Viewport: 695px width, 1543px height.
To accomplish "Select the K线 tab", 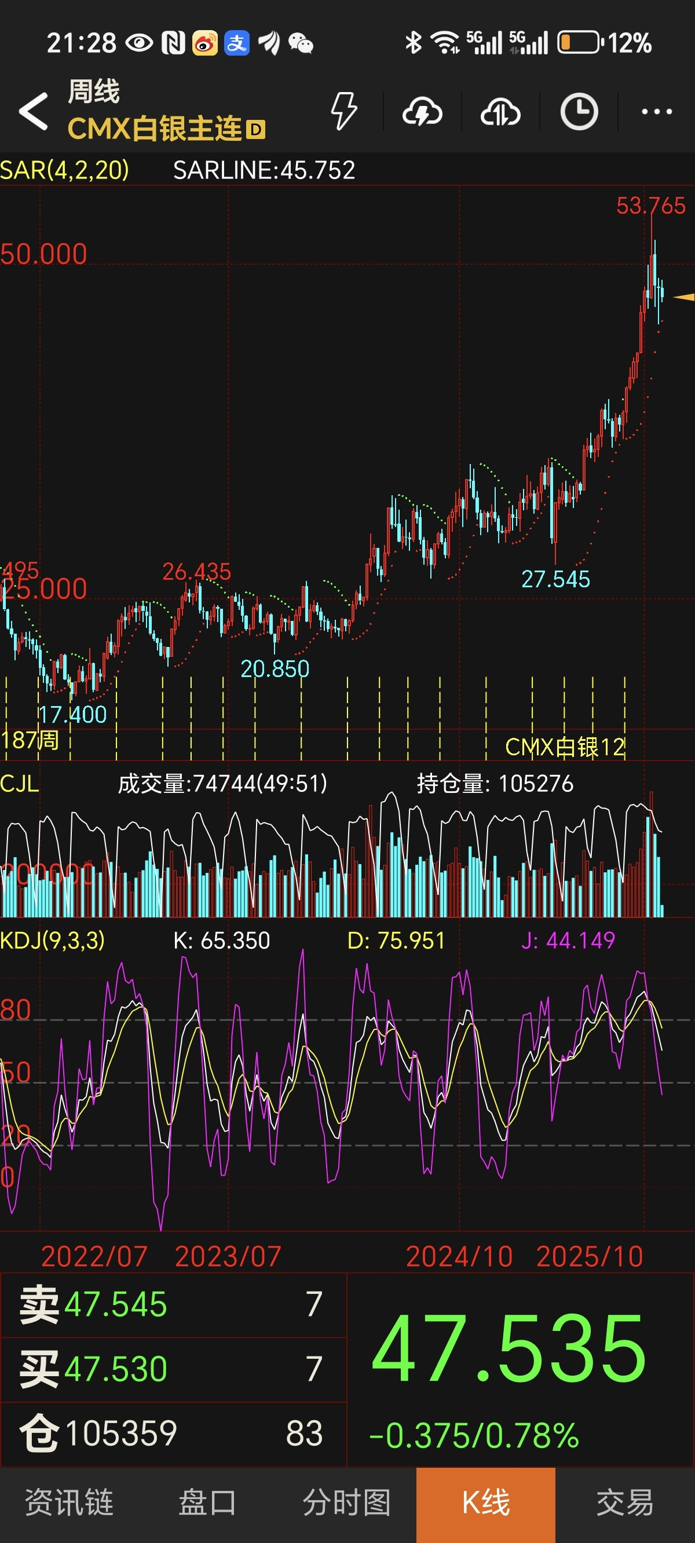I will 486,1504.
